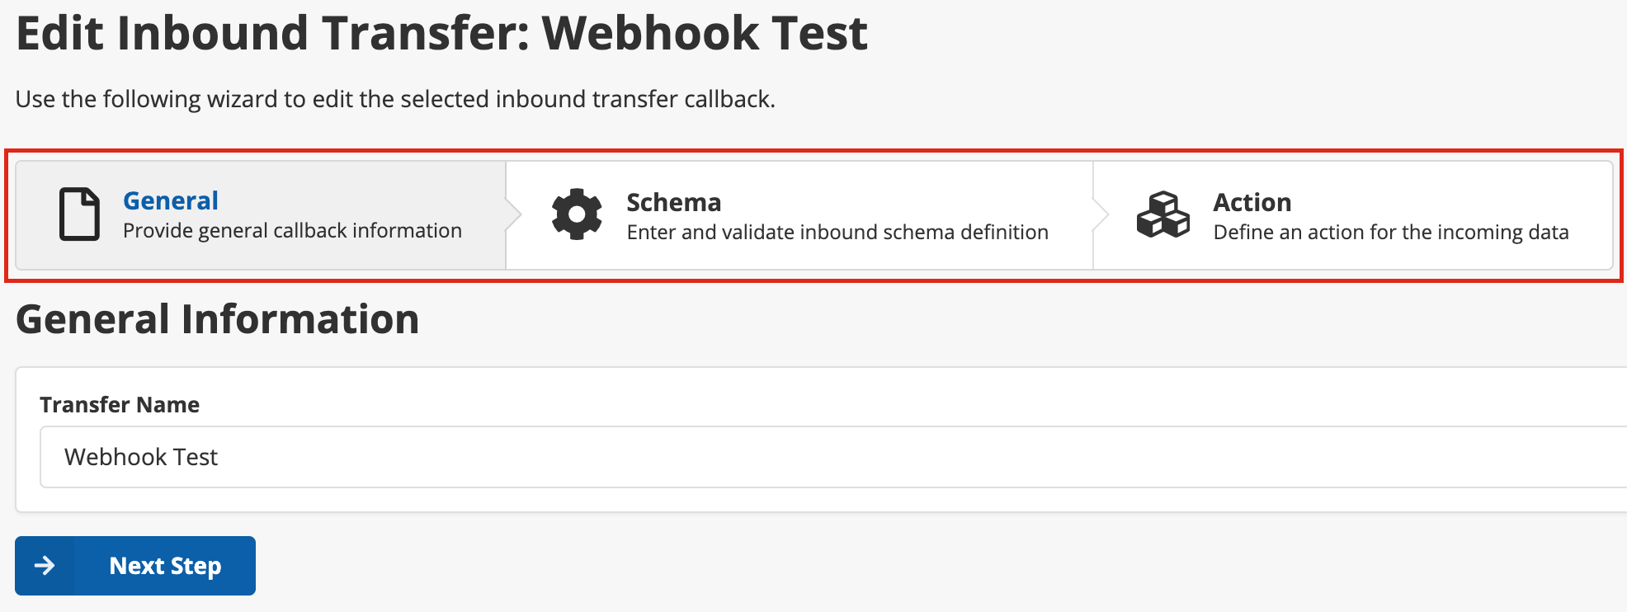The image size is (1627, 612).
Task: Switch to the Schema wizard step
Action: click(673, 202)
